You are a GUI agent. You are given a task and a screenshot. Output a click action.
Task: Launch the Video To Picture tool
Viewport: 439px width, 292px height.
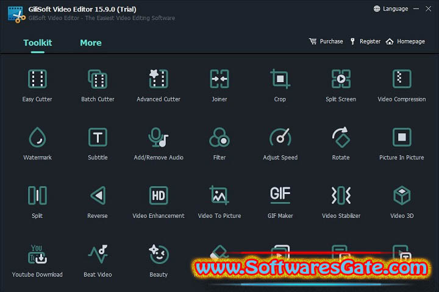(220, 203)
